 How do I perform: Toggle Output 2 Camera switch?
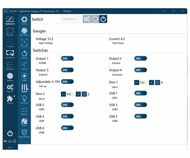[141, 58]
